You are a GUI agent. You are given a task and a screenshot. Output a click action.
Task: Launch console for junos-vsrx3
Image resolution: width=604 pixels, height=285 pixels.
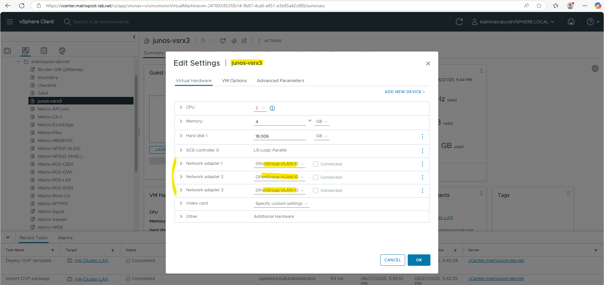223,41
